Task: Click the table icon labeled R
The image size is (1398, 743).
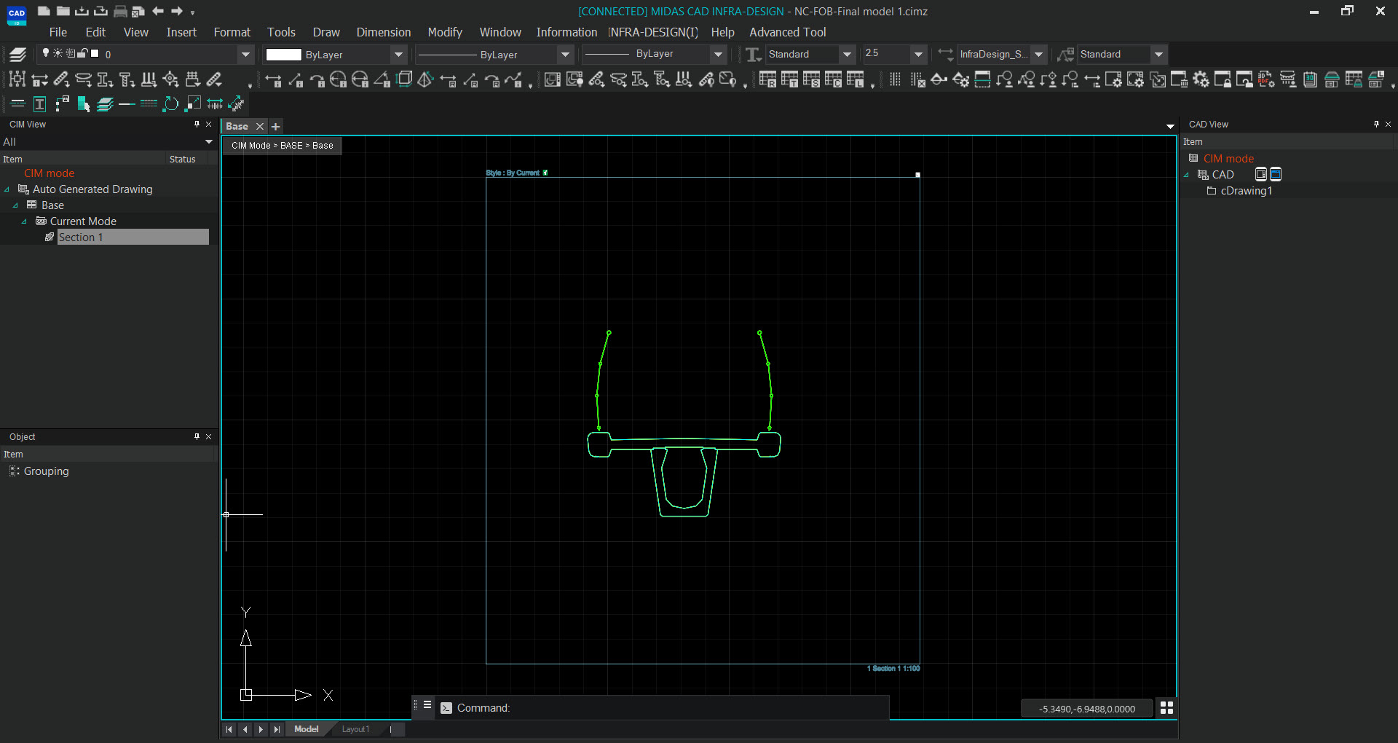Action: click(767, 79)
